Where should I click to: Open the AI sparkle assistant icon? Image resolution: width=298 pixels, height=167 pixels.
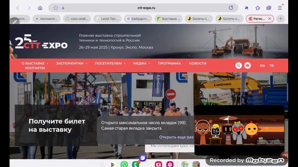[246, 8]
